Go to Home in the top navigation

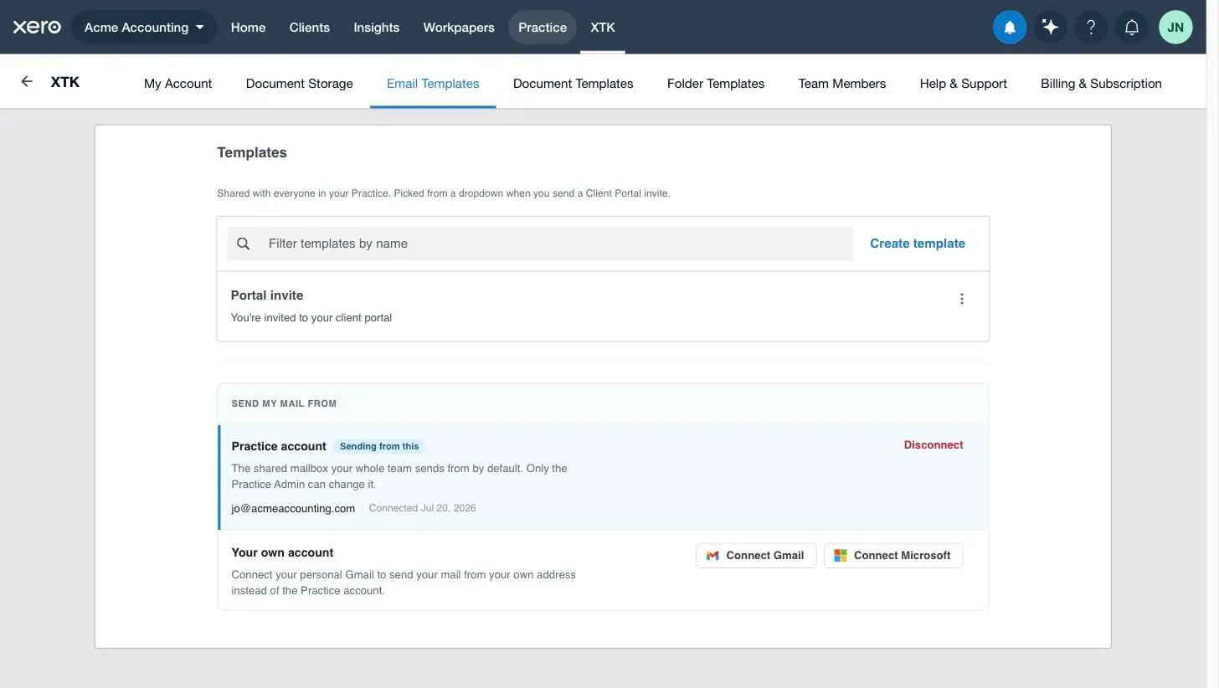(x=248, y=27)
